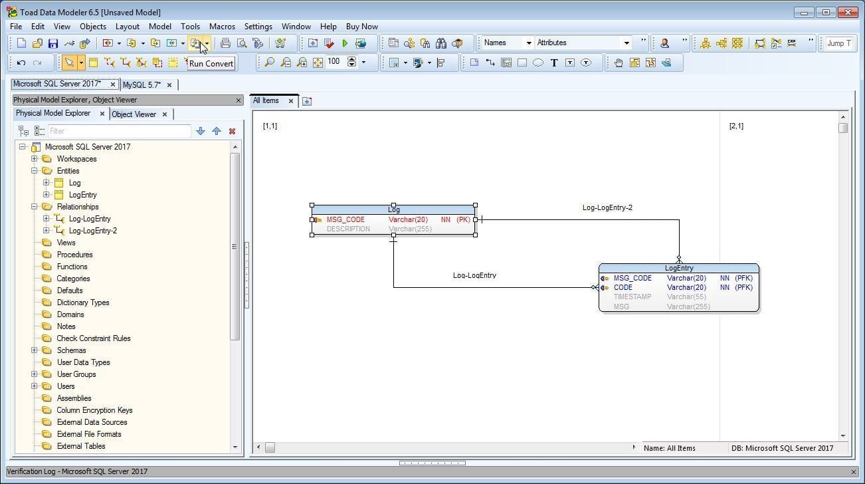Open Print Preview with the magnifier page icon

[x=242, y=43]
